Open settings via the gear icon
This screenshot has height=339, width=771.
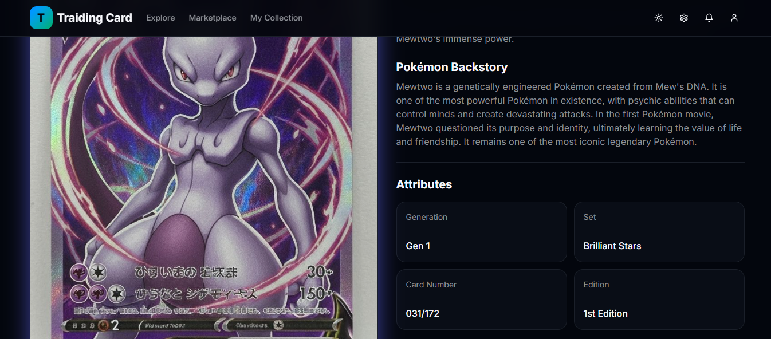(684, 18)
